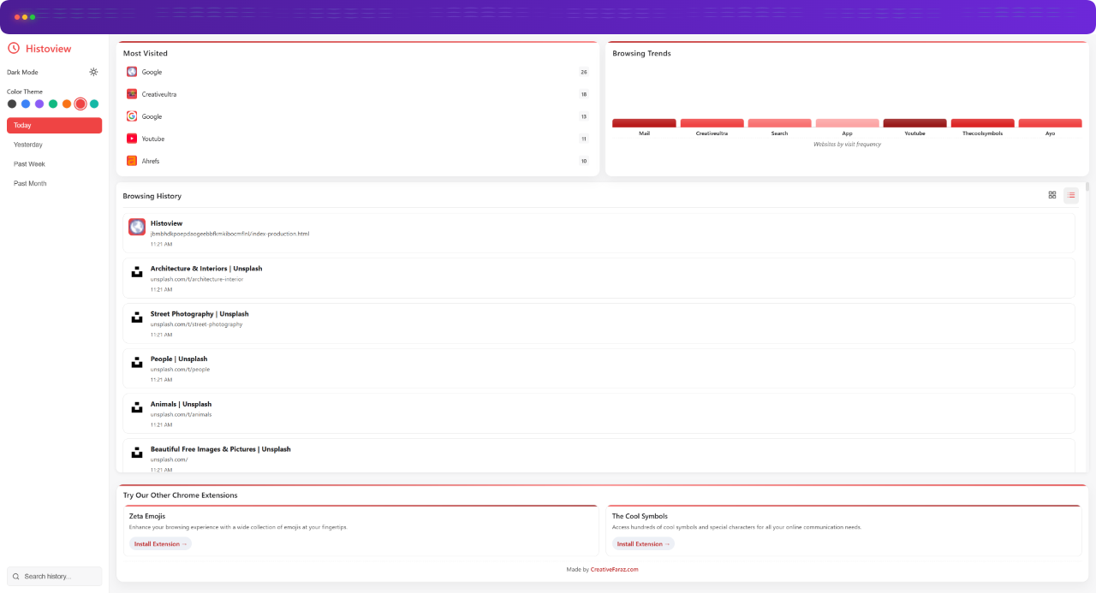
Task: Select the orange color theme
Action: tap(67, 104)
